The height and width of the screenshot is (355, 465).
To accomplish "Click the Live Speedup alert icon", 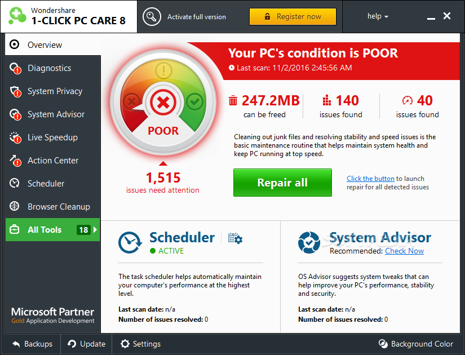I will click(15, 137).
